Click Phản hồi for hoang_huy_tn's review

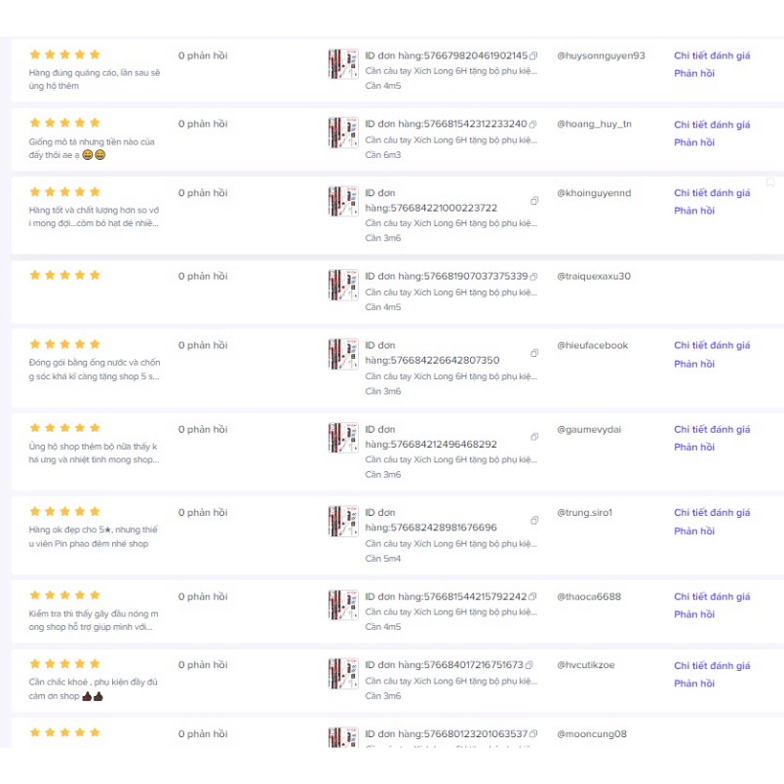click(694, 142)
